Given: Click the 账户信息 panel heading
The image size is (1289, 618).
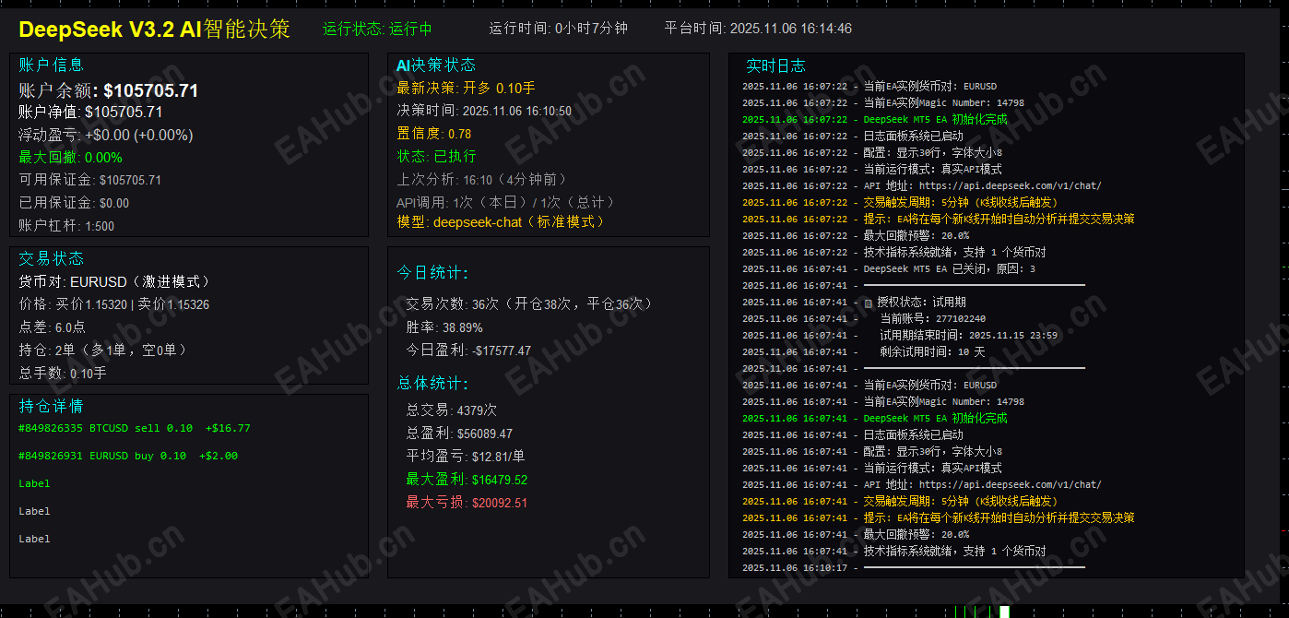Looking at the screenshot, I should coord(52,65).
